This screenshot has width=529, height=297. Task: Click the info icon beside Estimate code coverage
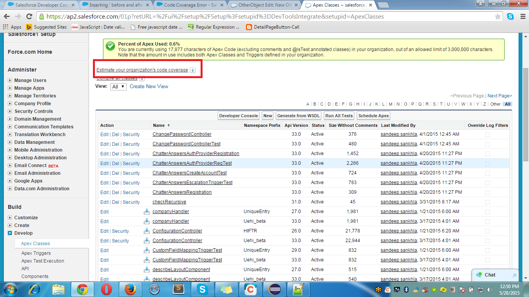[x=193, y=70]
